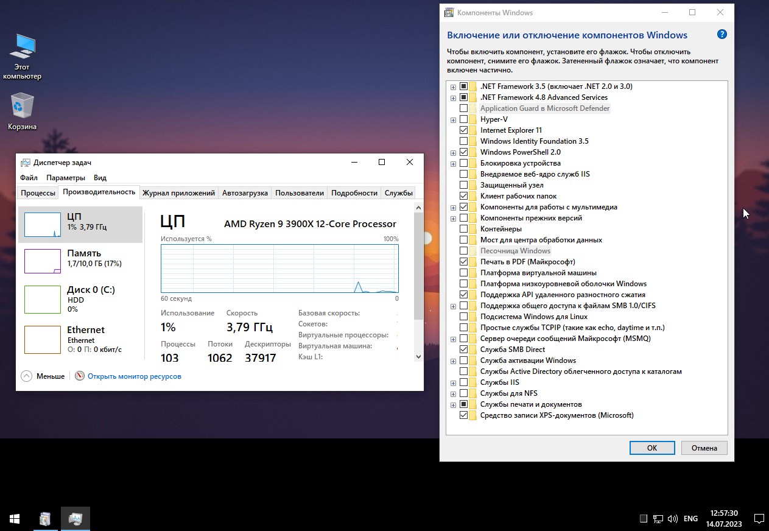
Task: Uncheck Клиент рабочих папок checkbox
Action: [x=464, y=196]
